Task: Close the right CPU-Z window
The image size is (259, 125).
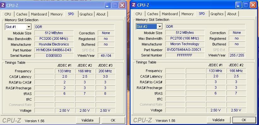Action: [253, 5]
